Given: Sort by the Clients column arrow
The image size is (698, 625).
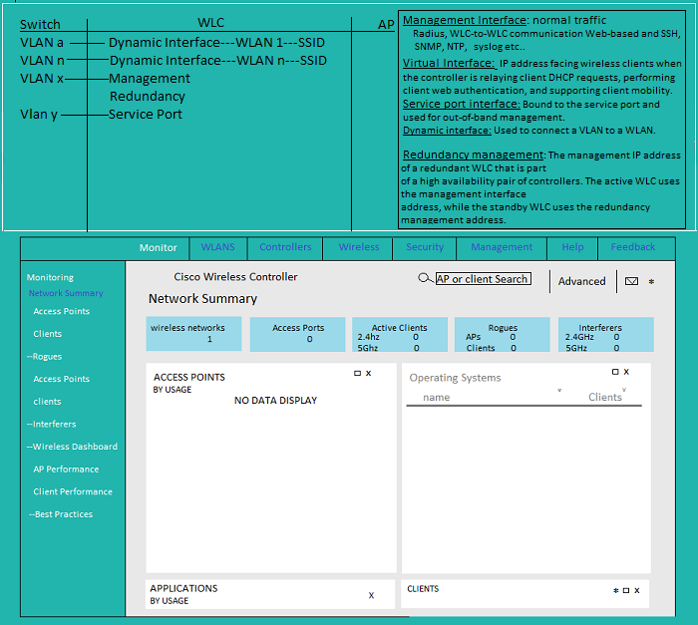Looking at the screenshot, I should pyautogui.click(x=624, y=390).
